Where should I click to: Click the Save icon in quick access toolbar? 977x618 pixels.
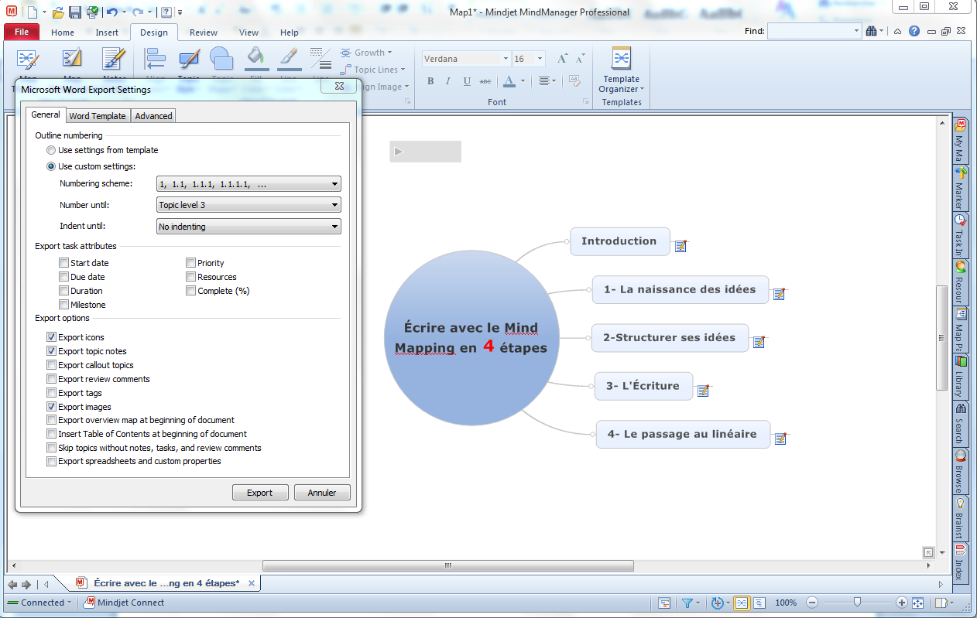click(75, 12)
